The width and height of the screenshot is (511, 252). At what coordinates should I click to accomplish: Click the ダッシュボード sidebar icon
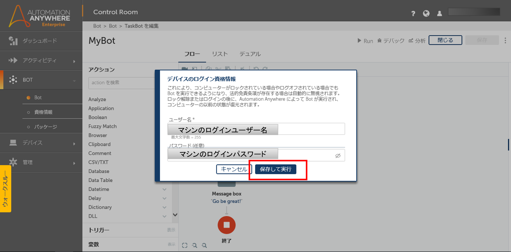pos(13,41)
